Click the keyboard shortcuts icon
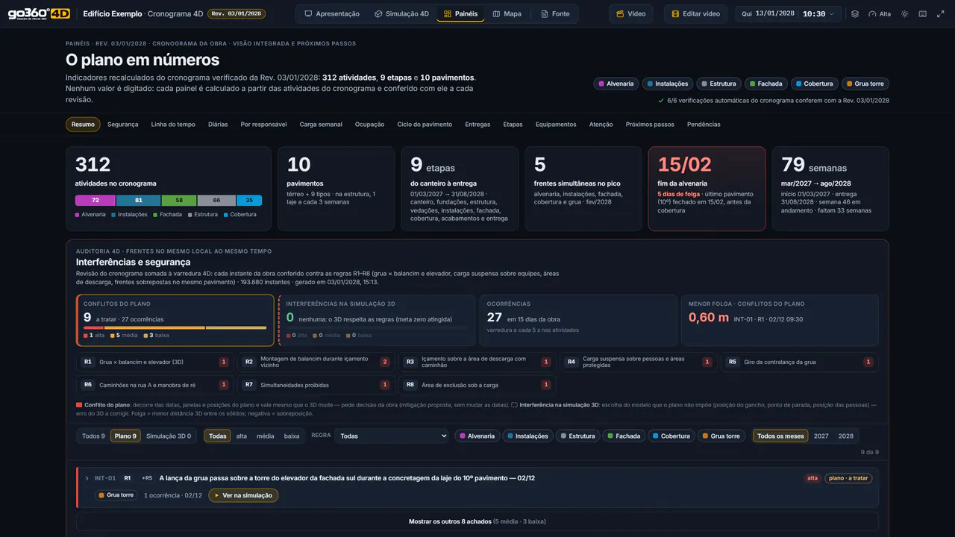 tap(923, 13)
